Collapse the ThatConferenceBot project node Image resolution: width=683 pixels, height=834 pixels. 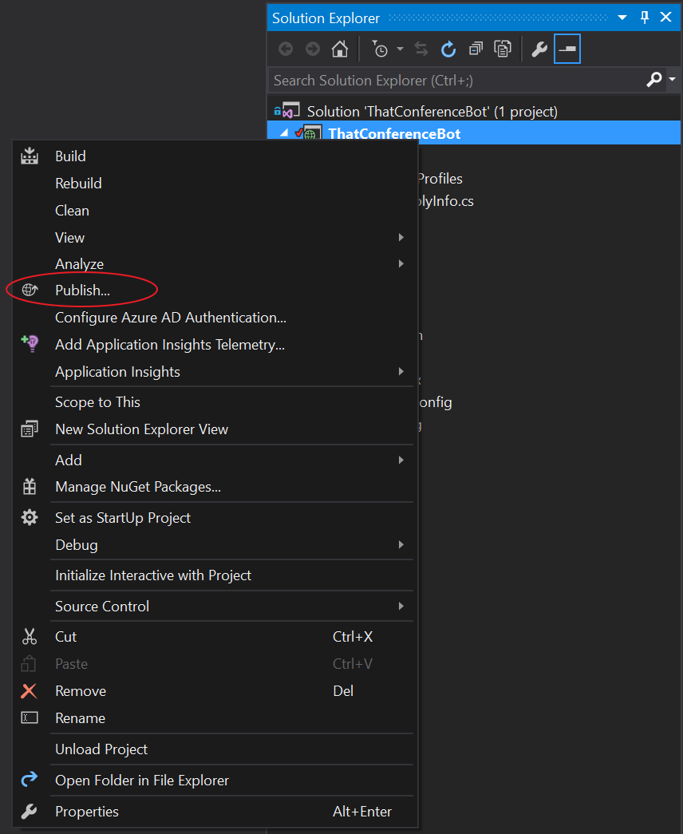tap(285, 133)
